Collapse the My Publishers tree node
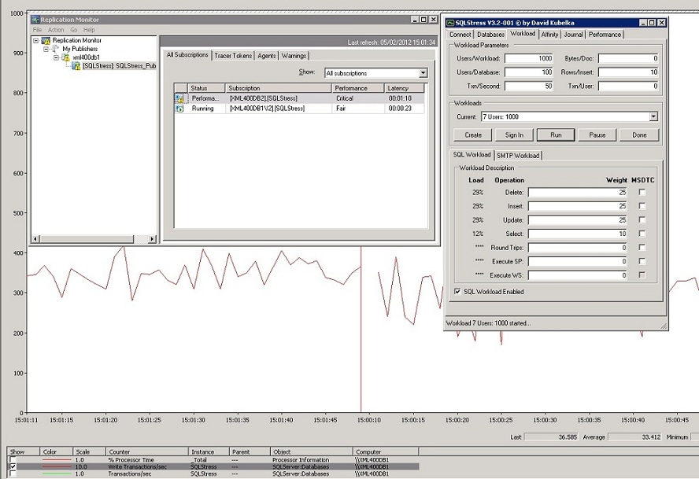Viewport: 699px width, 479px height. click(x=46, y=49)
